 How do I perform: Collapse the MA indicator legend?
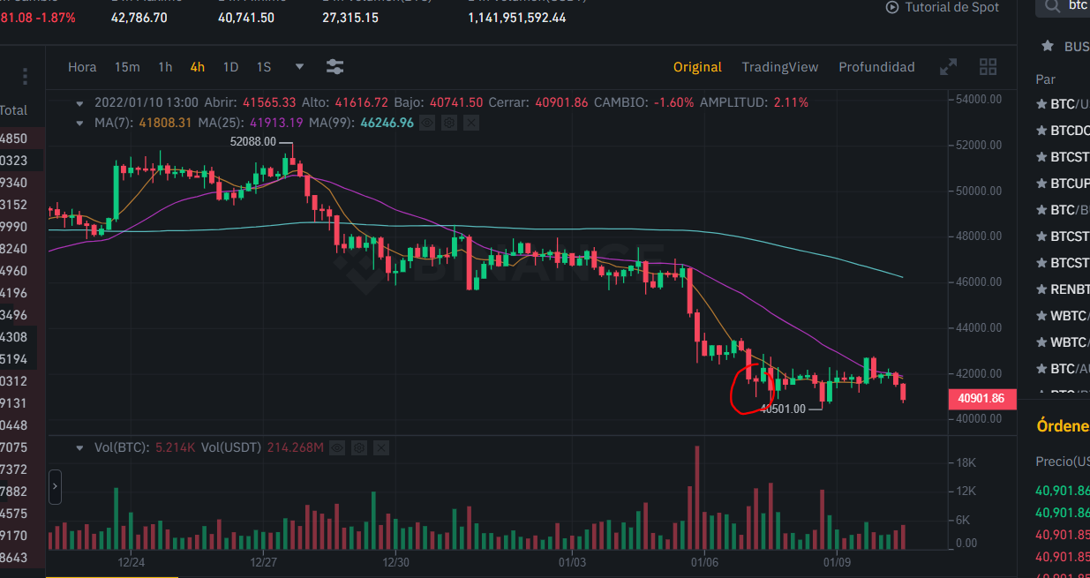click(81, 123)
